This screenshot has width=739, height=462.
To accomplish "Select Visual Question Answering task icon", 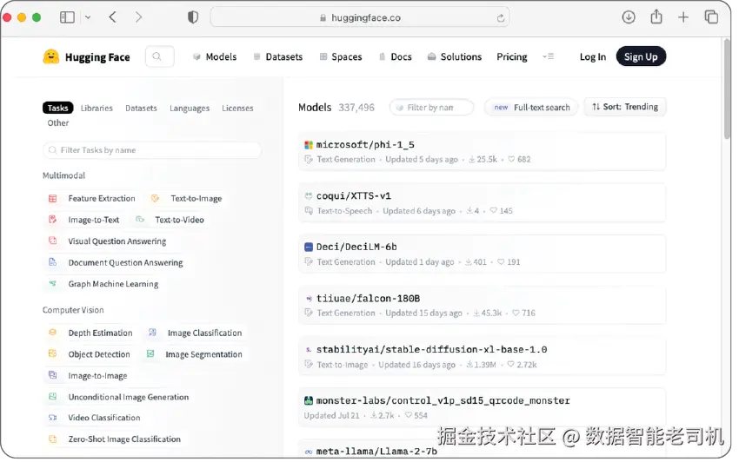I will tap(53, 241).
